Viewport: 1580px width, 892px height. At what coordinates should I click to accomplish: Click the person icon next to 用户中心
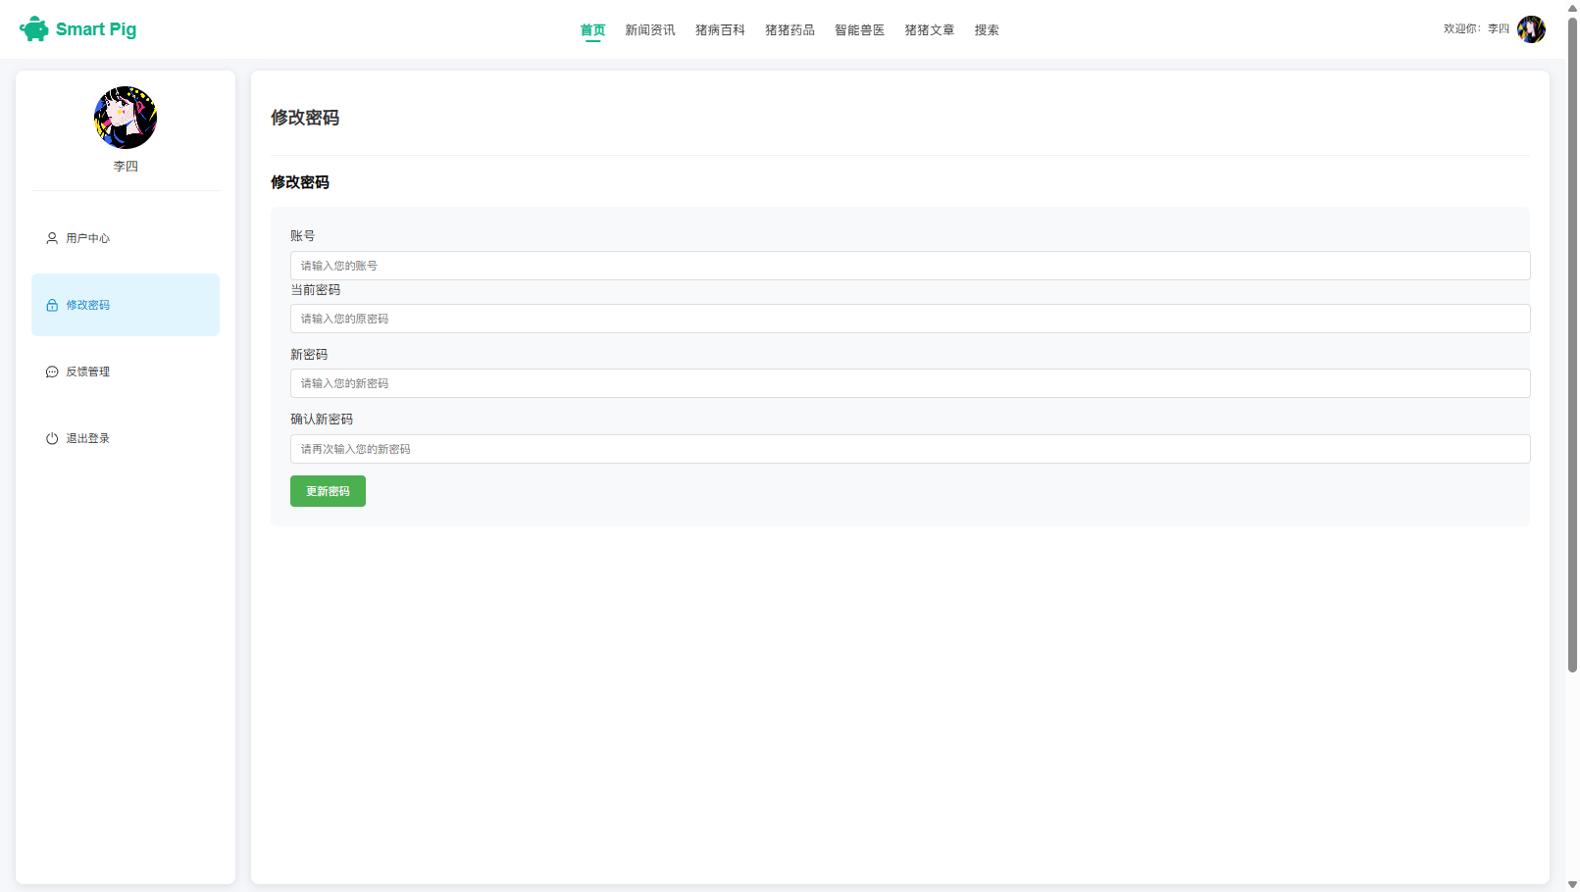52,238
